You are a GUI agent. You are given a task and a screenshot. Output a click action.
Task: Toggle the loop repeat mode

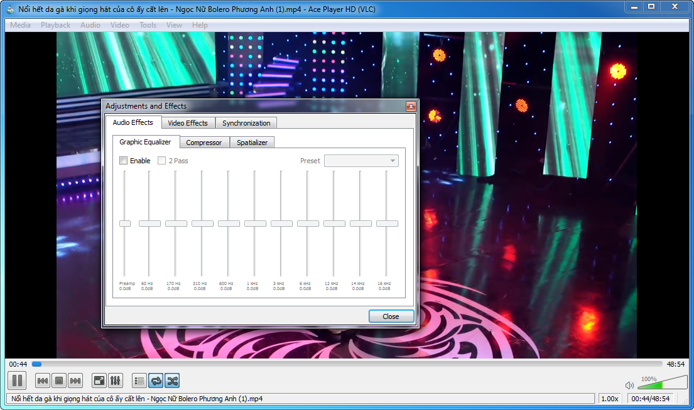156,380
